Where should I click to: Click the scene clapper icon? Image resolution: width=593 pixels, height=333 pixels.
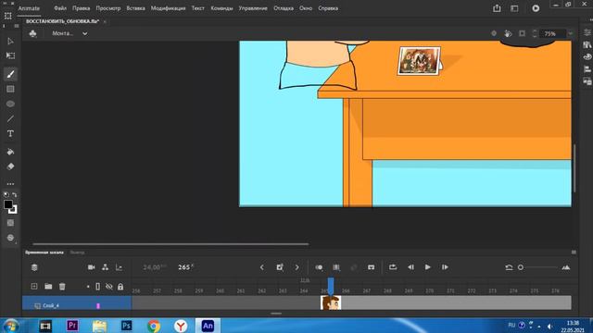(x=33, y=33)
